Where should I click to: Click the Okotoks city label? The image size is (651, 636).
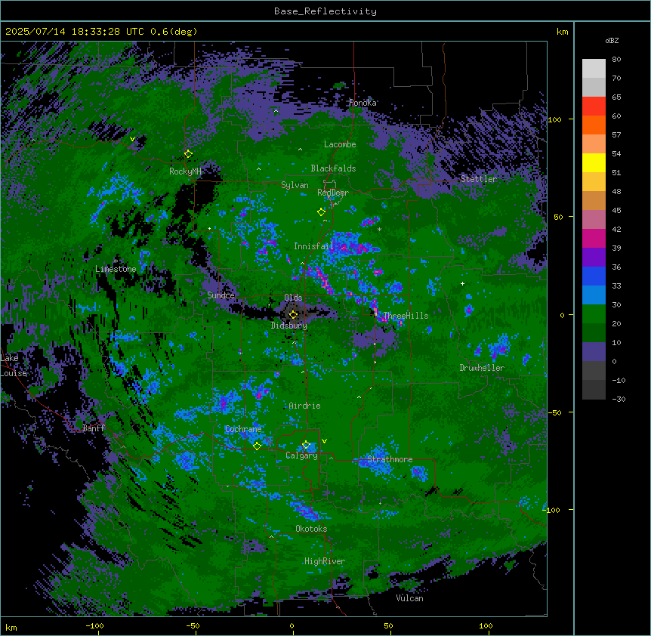pos(311,529)
